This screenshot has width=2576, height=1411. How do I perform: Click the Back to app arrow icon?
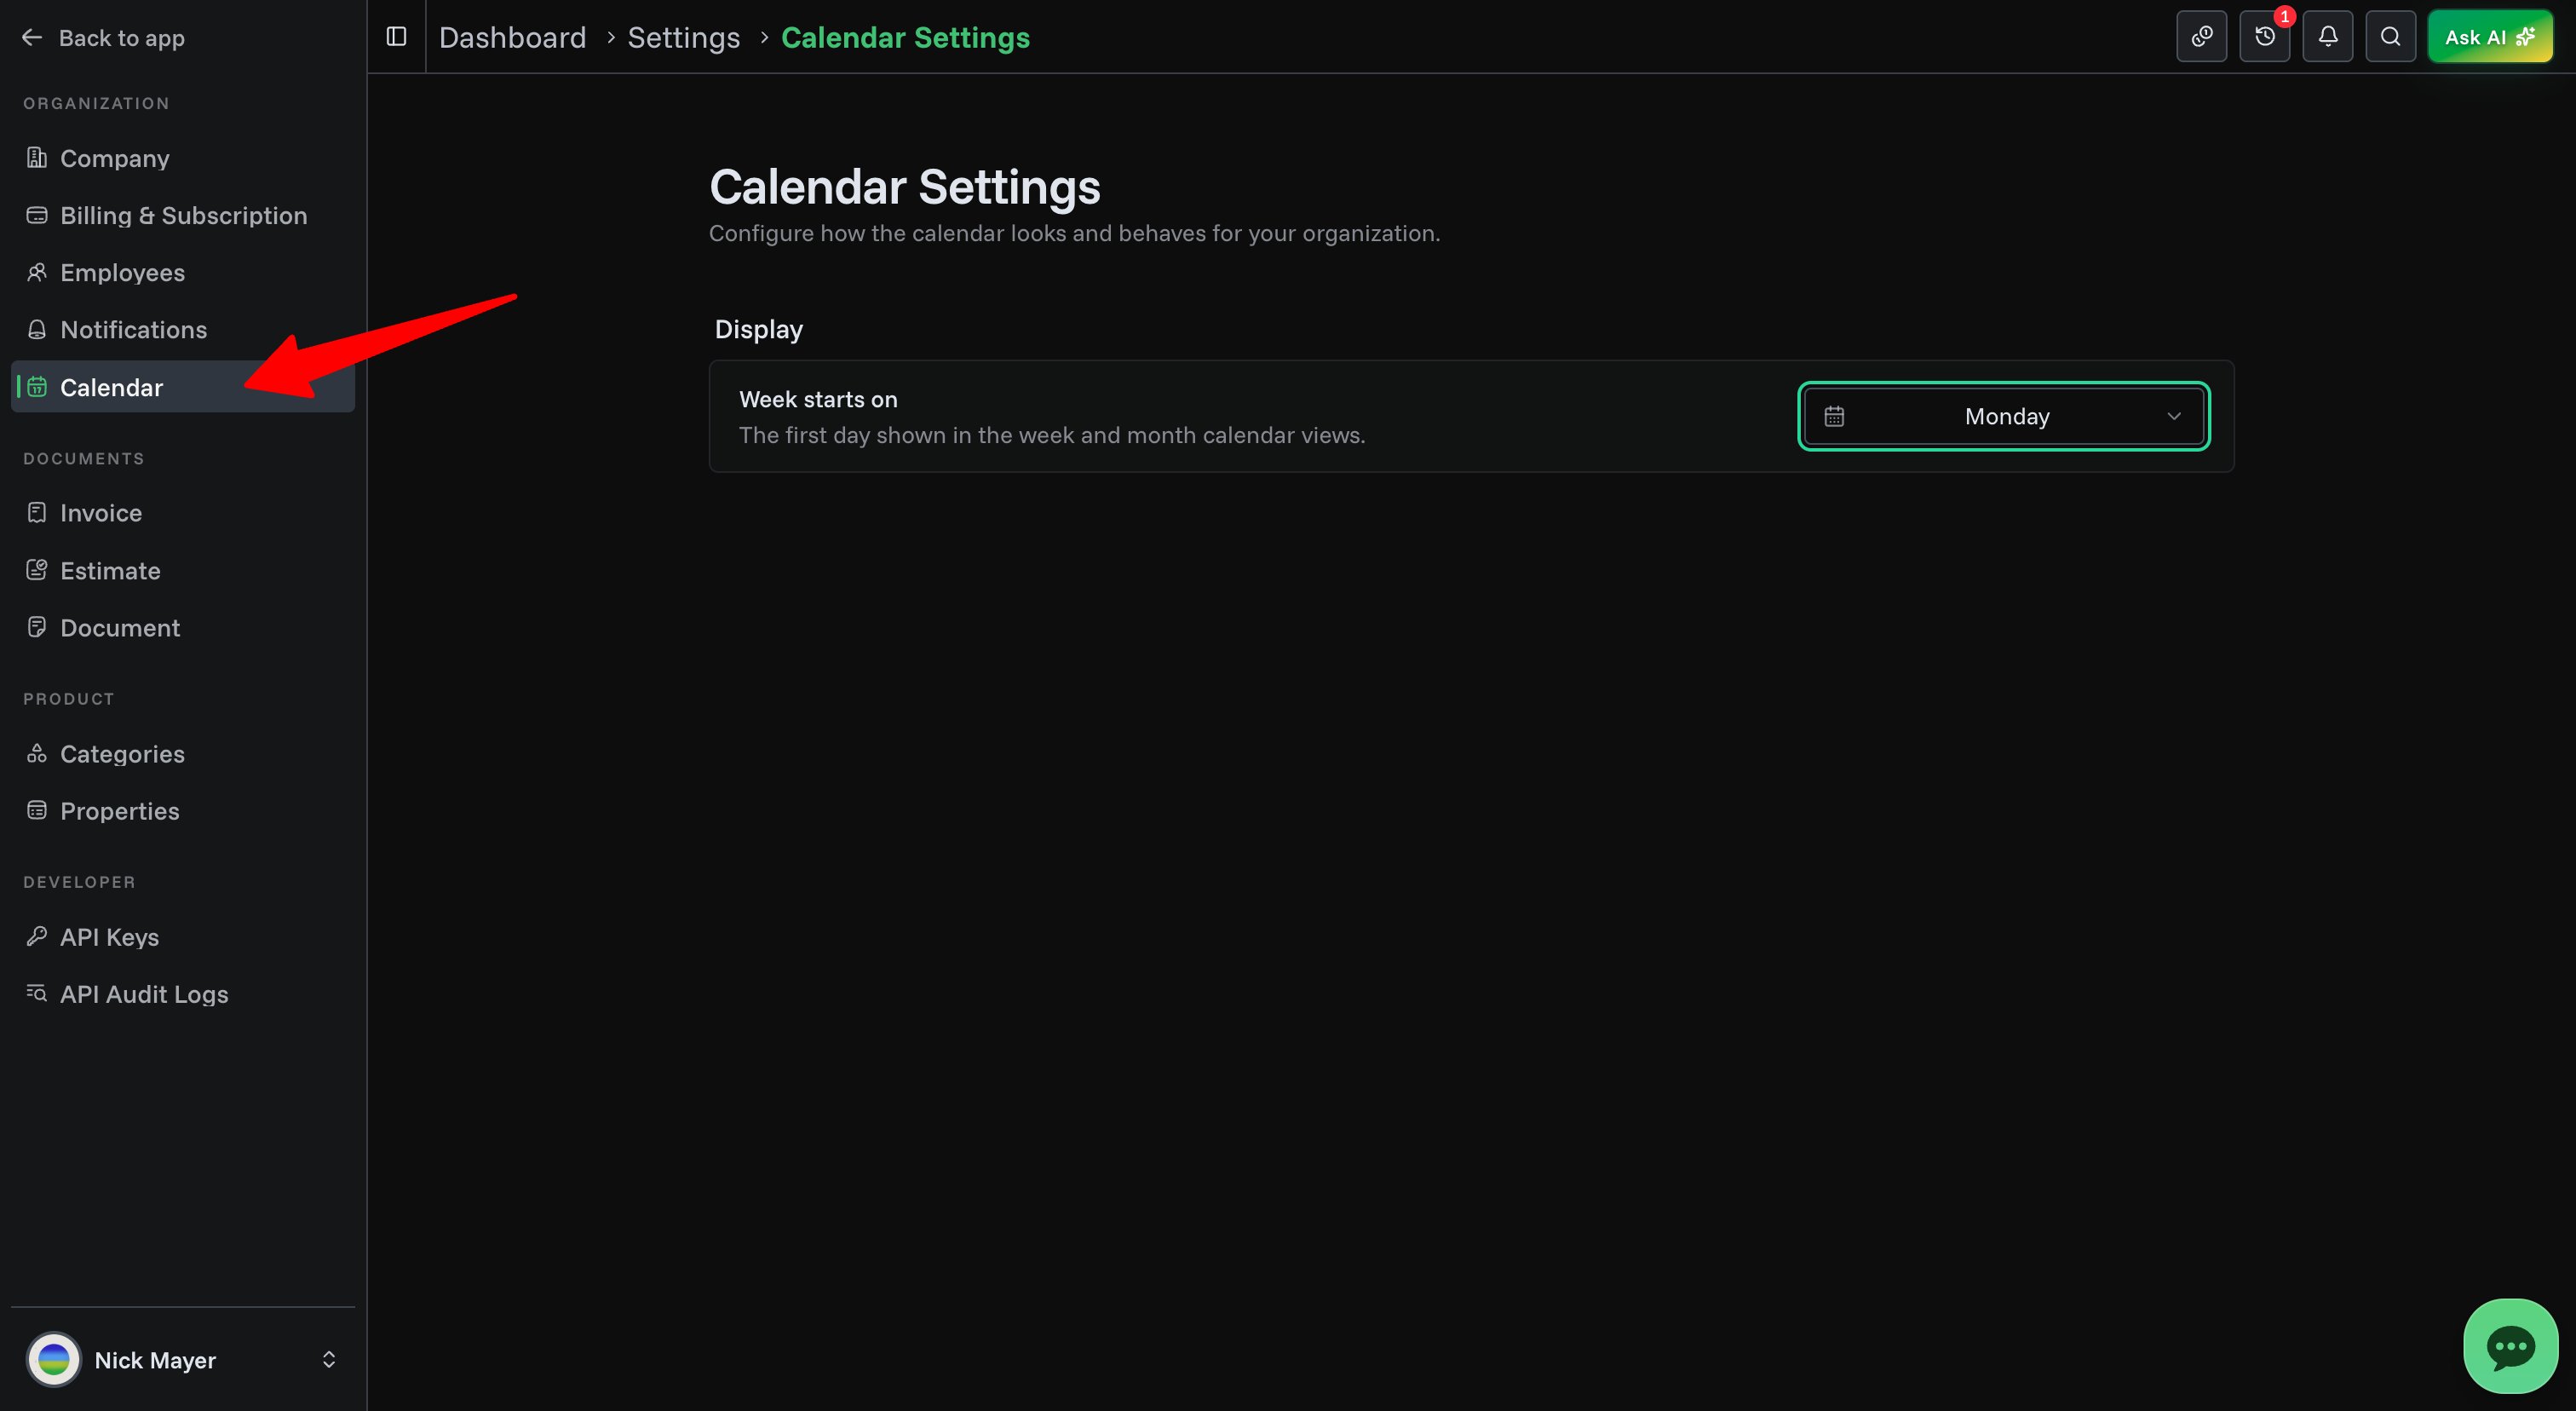32,37
